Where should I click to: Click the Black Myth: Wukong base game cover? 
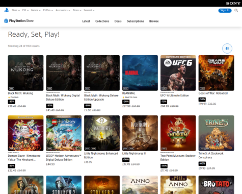(x=25, y=73)
